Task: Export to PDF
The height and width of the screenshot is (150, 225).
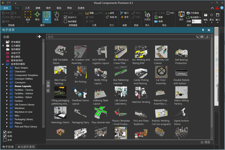Action: tap(170, 13)
